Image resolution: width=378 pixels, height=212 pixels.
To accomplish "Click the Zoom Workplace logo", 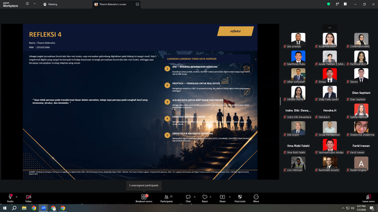I will (x=11, y=5).
